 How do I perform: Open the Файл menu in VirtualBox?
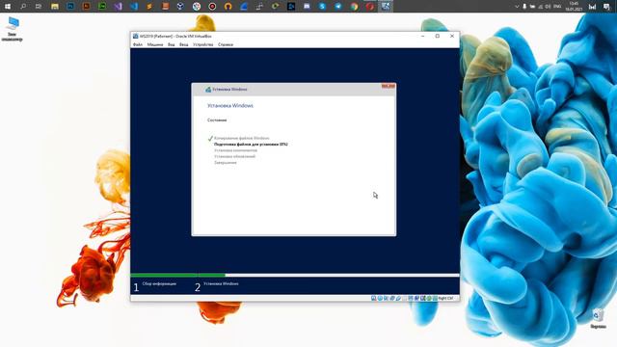point(138,45)
